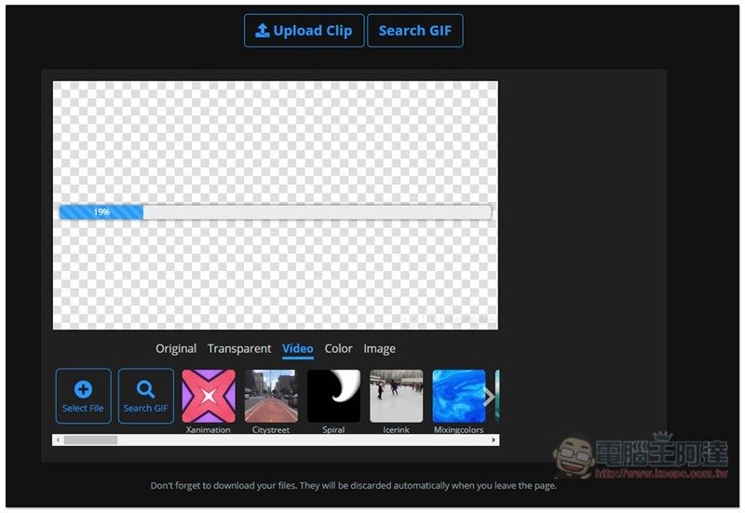
Task: Switch to the Original tab
Action: pyautogui.click(x=176, y=348)
